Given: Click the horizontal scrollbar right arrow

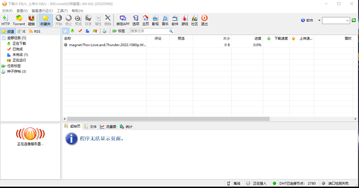Looking at the screenshot, I should coord(355,119).
